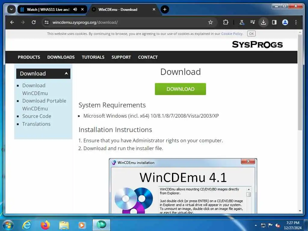This screenshot has height=231, width=308.
Task: Open the clock showing 7:27 PM
Action: coord(293,225)
